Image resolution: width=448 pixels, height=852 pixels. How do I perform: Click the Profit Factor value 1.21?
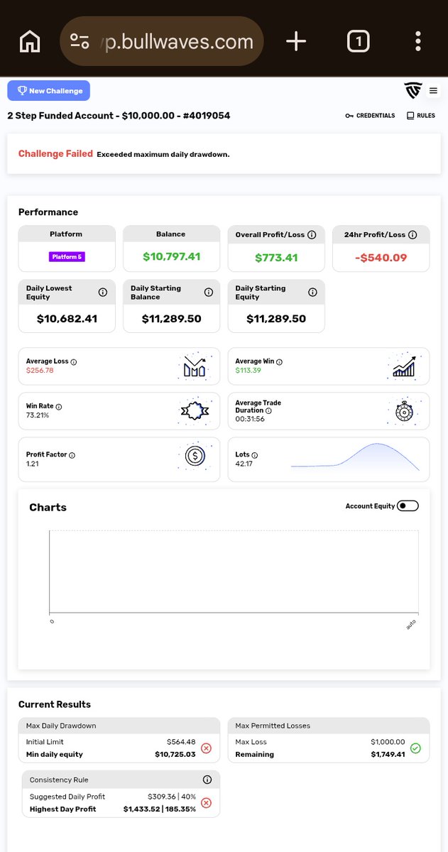point(33,464)
